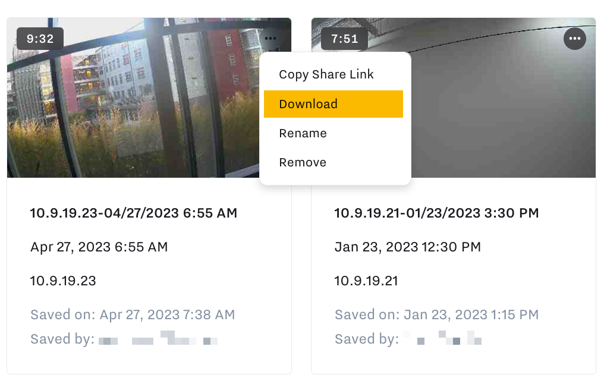Select Copy Share Link from menu

[x=326, y=74]
